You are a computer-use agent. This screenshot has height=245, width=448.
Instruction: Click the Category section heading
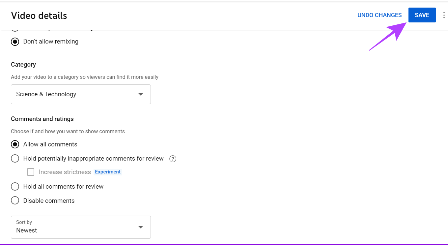(x=23, y=65)
